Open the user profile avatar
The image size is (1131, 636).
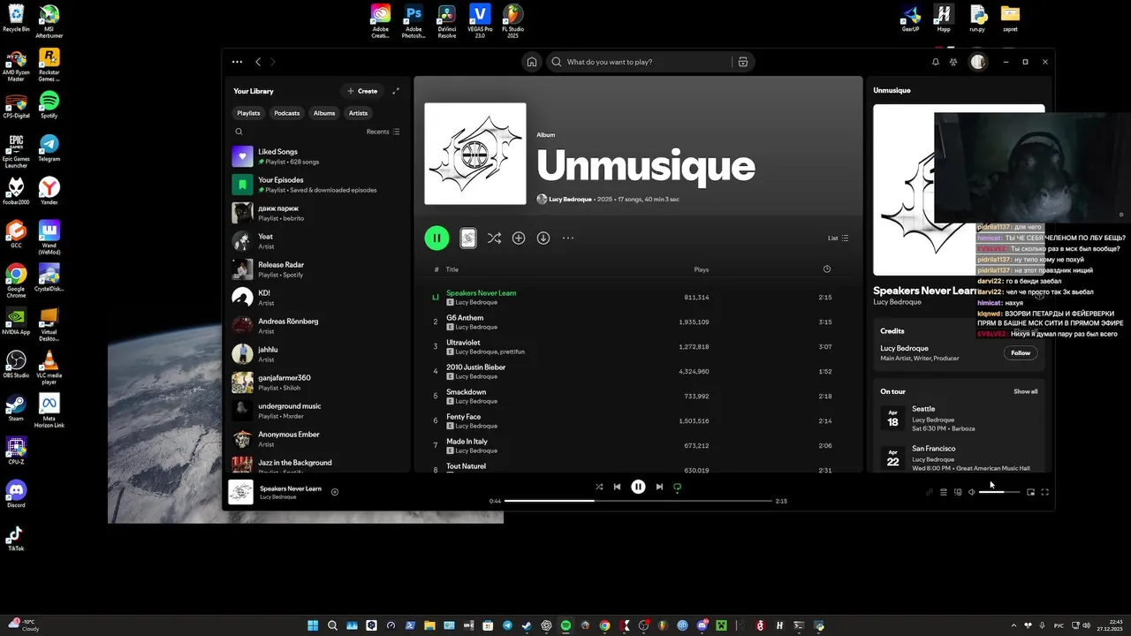(977, 62)
